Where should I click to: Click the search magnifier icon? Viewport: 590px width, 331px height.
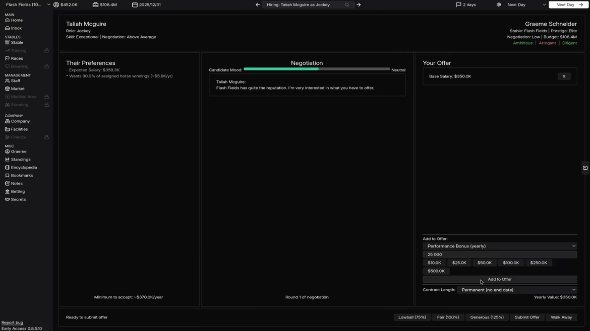click(347, 5)
